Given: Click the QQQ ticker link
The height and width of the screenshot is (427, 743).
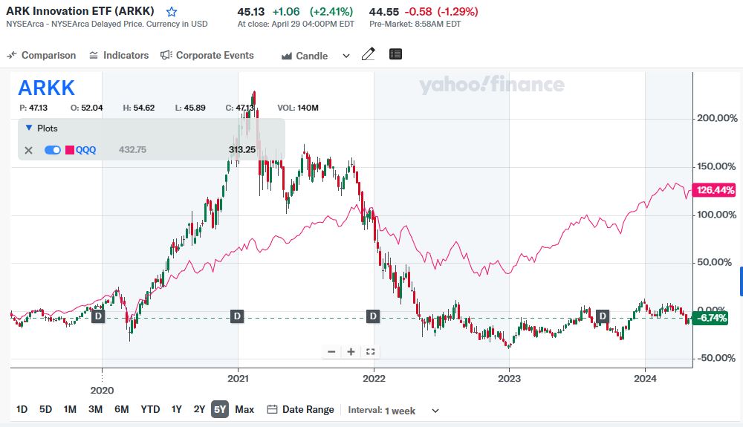Looking at the screenshot, I should click(x=85, y=150).
